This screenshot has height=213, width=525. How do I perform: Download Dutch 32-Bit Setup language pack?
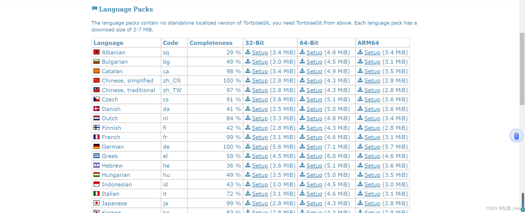click(260, 118)
